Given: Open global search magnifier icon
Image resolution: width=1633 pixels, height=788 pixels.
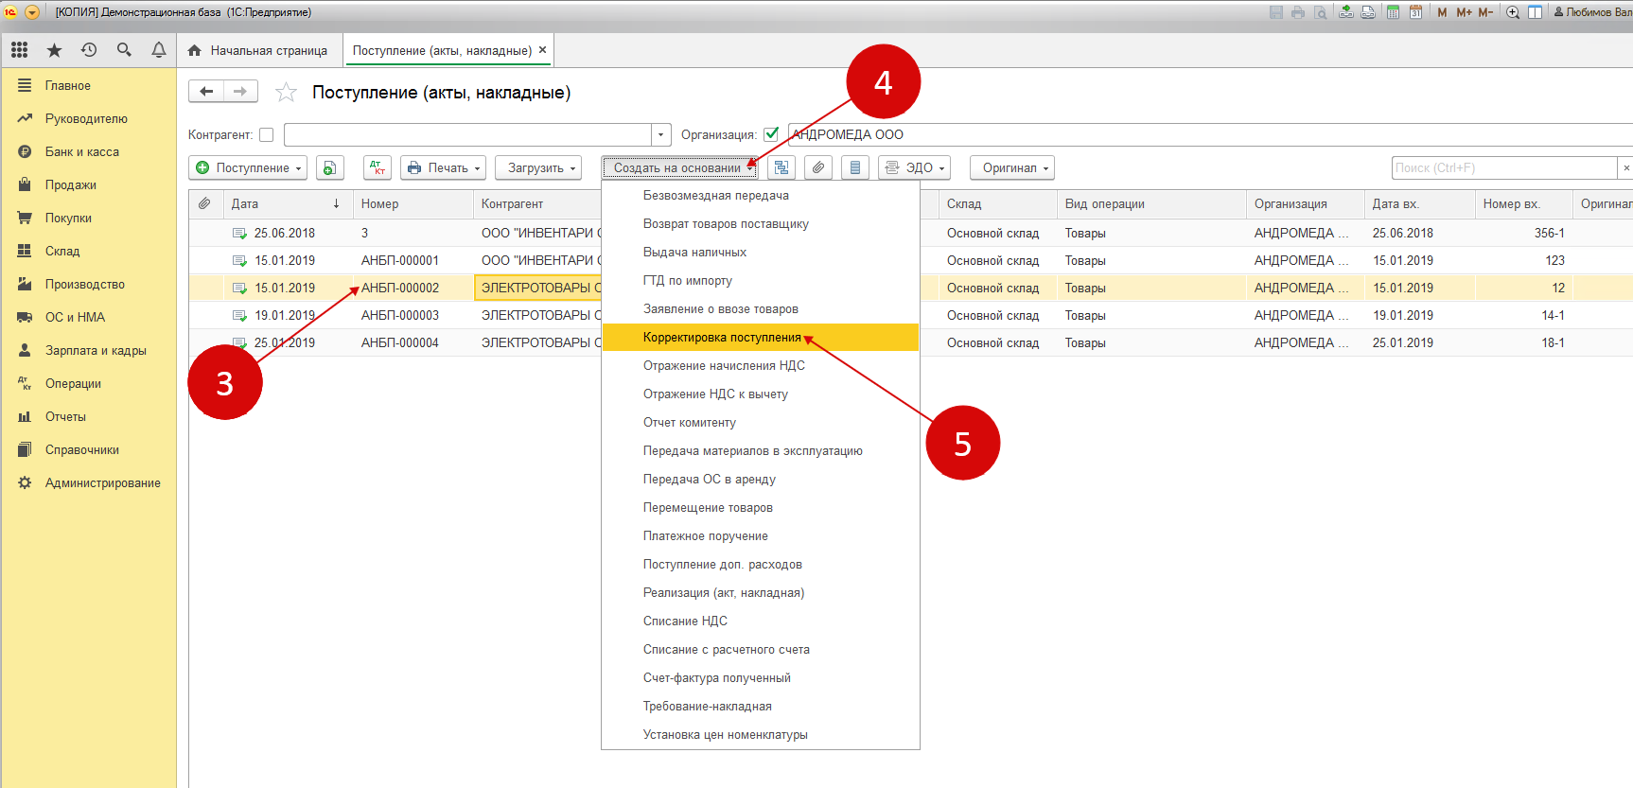Looking at the screenshot, I should click(124, 50).
